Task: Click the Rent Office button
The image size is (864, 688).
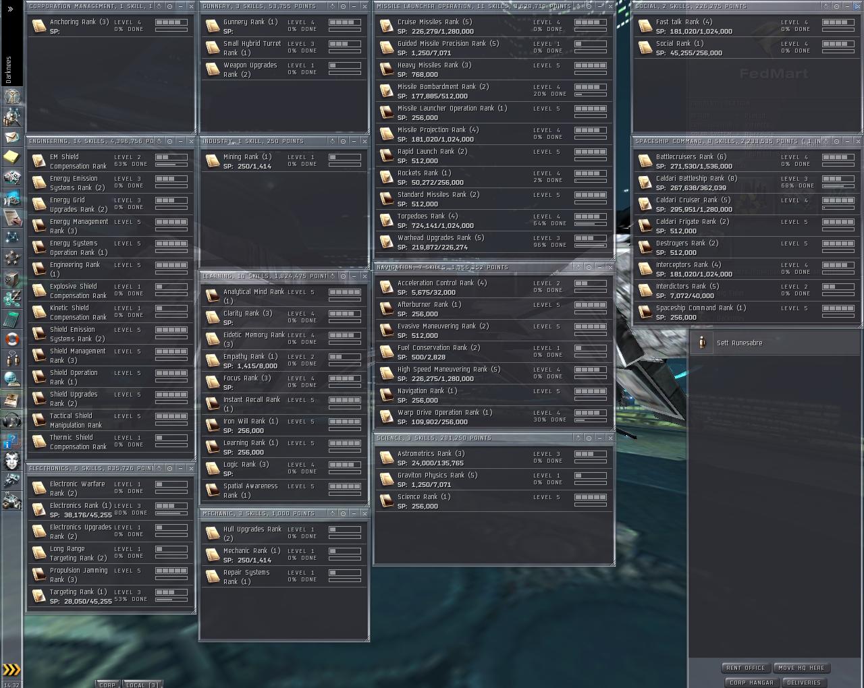Action: pos(746,668)
